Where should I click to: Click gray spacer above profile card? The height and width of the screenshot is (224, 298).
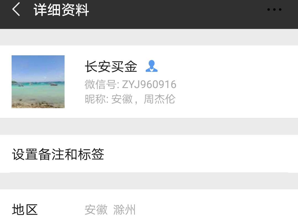(149, 37)
